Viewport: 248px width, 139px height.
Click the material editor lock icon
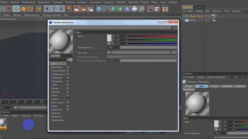pos(172,27)
